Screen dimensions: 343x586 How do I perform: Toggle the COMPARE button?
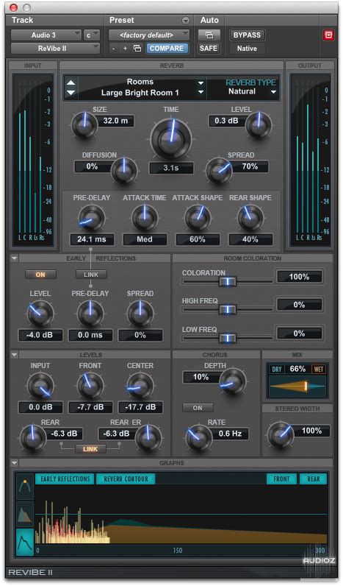point(167,48)
